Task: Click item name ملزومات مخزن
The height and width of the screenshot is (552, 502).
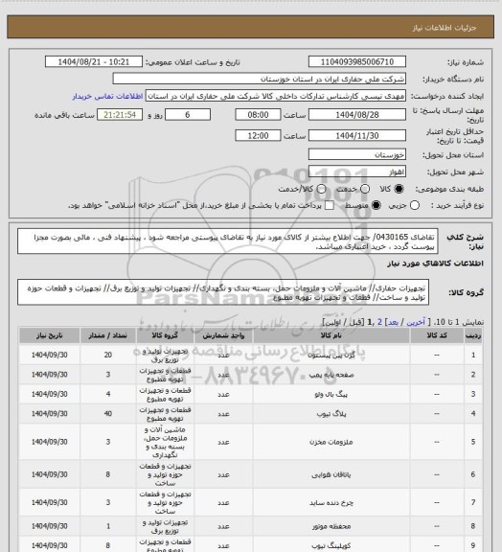Action: pos(331,442)
